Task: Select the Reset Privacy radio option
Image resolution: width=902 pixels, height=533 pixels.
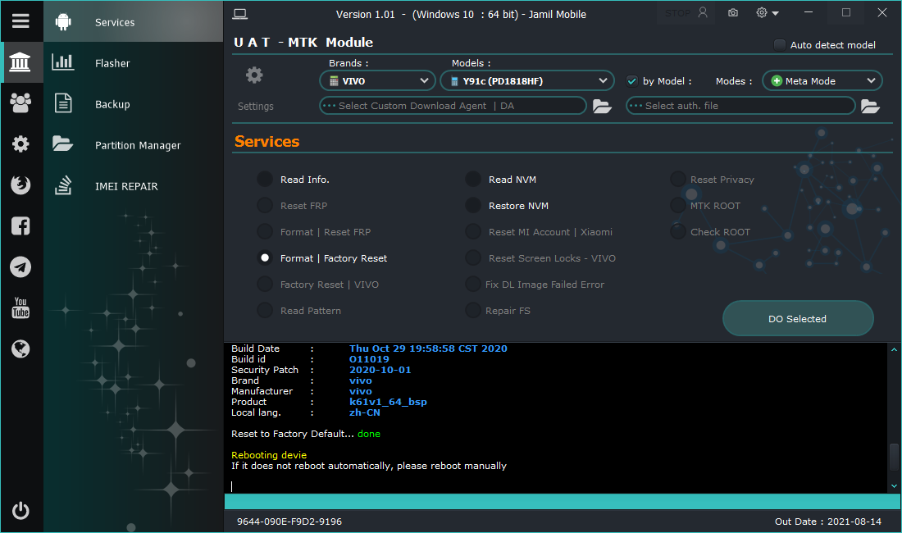Action: pyautogui.click(x=677, y=180)
